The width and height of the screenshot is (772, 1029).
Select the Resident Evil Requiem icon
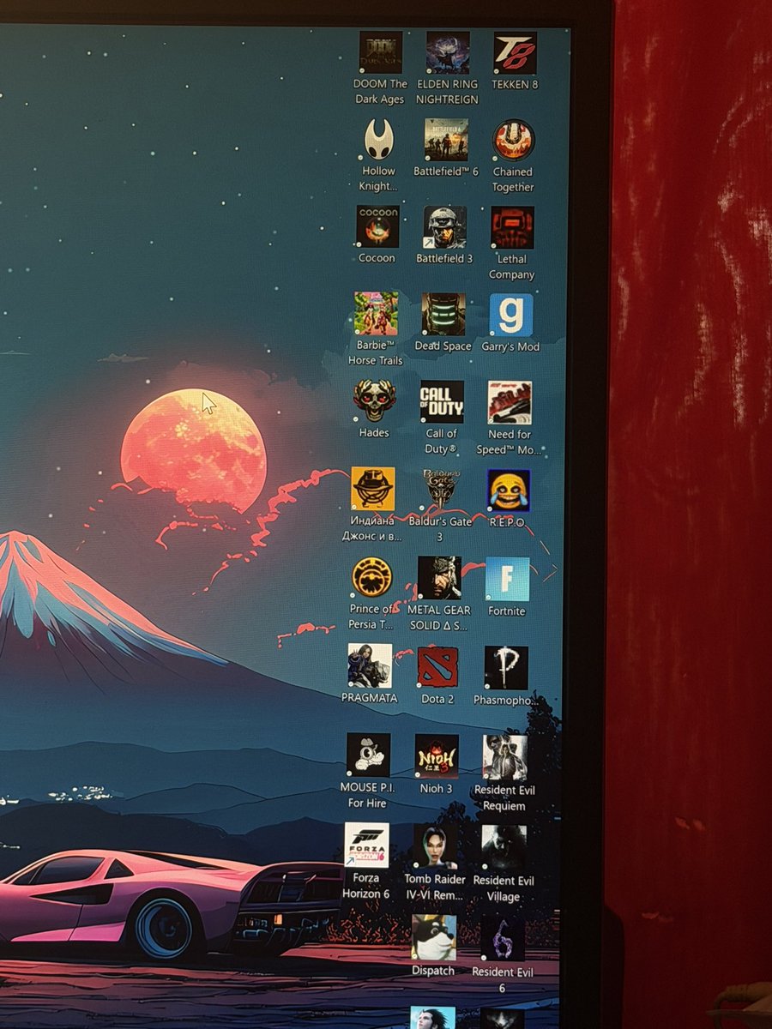coord(504,757)
